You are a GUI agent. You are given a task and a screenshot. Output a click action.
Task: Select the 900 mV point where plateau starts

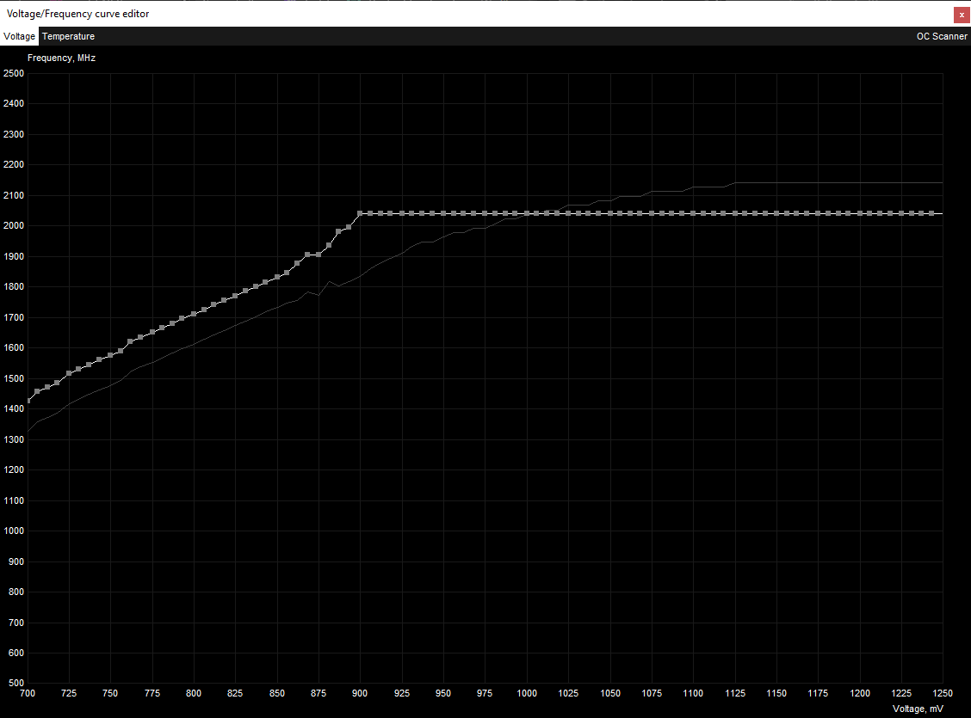360,213
